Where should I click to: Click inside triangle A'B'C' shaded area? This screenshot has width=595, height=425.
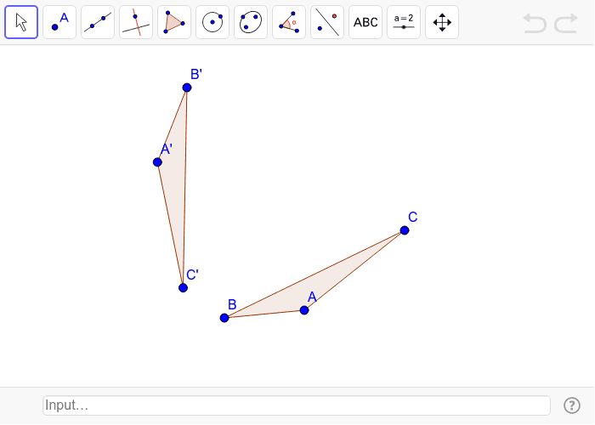(x=176, y=179)
